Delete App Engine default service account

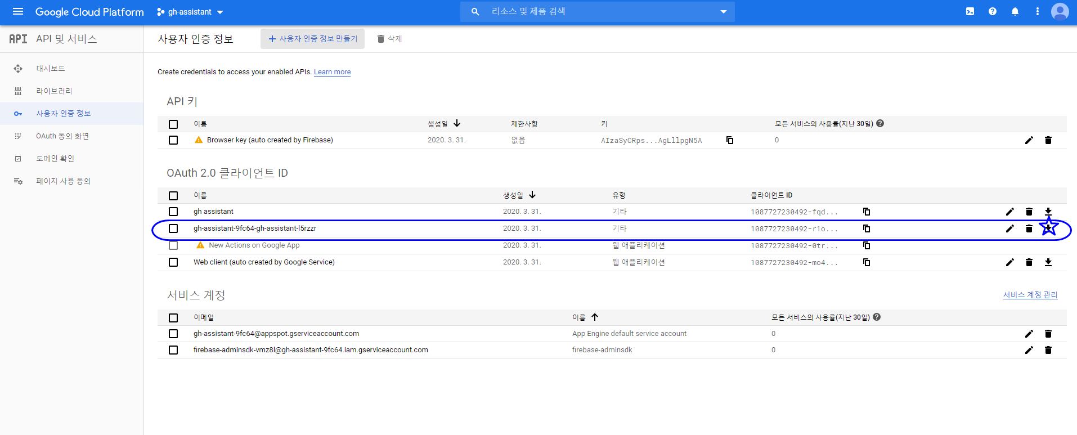[x=1048, y=334]
